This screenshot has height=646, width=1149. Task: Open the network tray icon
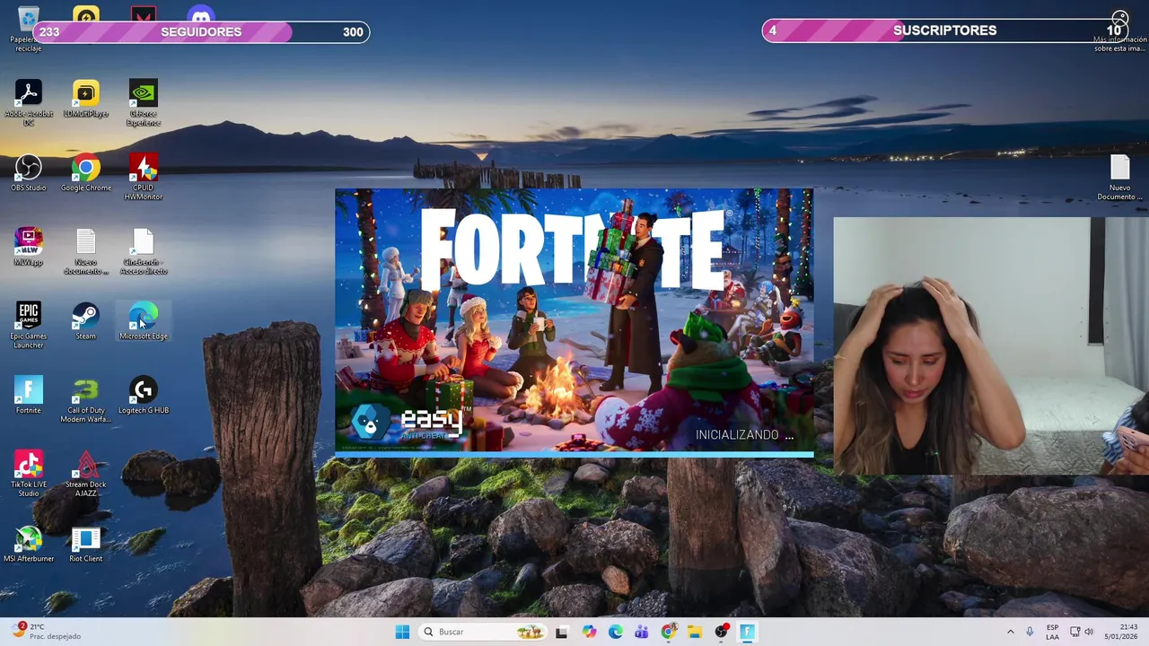pos(1074,632)
